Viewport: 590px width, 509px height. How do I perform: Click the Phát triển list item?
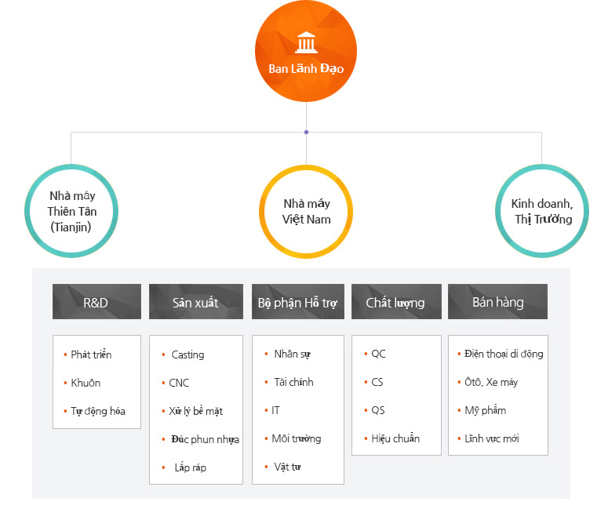[91, 354]
